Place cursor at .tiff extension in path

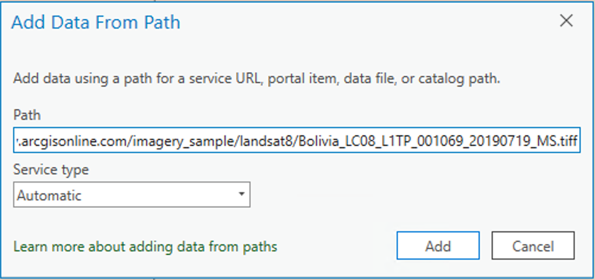click(566, 143)
